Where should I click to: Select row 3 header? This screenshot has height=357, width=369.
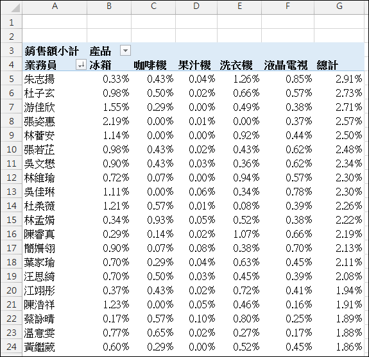12,50
